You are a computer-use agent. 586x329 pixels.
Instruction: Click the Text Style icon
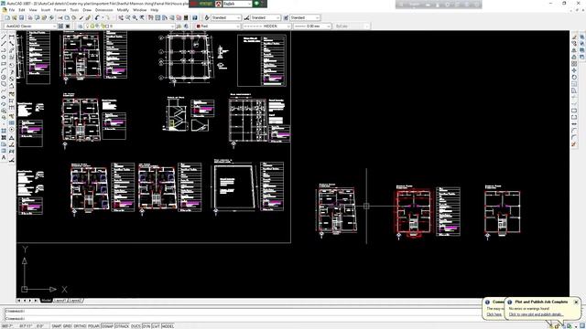207,17
